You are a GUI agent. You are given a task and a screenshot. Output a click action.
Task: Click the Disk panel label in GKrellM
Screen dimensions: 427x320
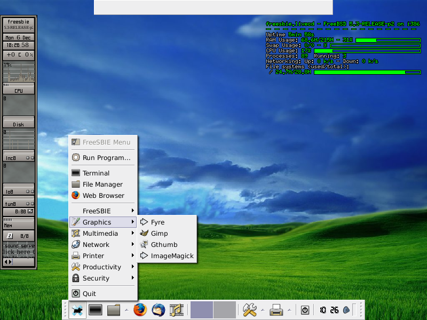click(19, 124)
